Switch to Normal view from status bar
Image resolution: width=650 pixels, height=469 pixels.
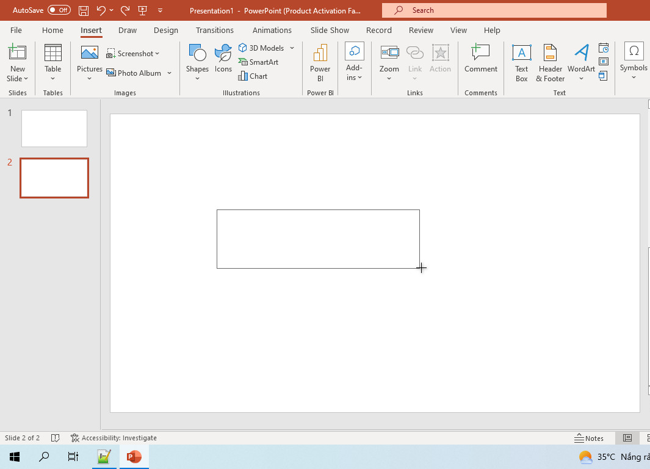point(627,438)
